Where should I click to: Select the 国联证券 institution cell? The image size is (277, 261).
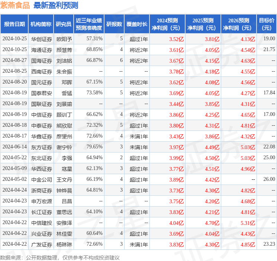pyautogui.click(x=42, y=104)
